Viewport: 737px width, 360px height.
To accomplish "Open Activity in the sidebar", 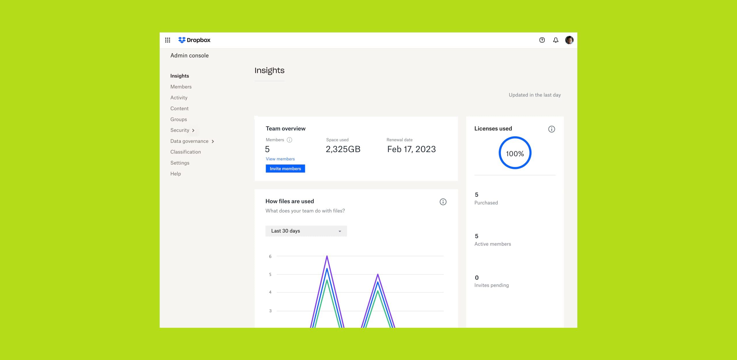I will pos(179,98).
